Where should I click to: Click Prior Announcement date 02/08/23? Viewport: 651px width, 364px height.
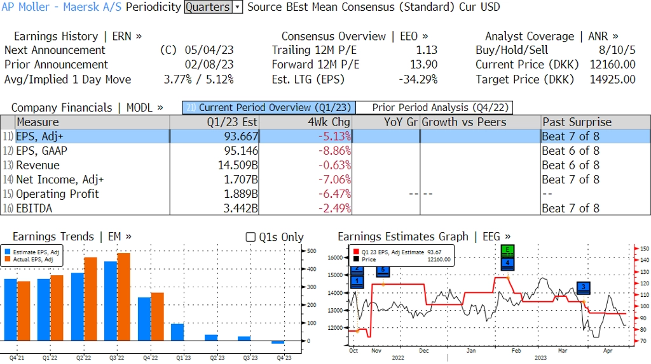click(209, 65)
